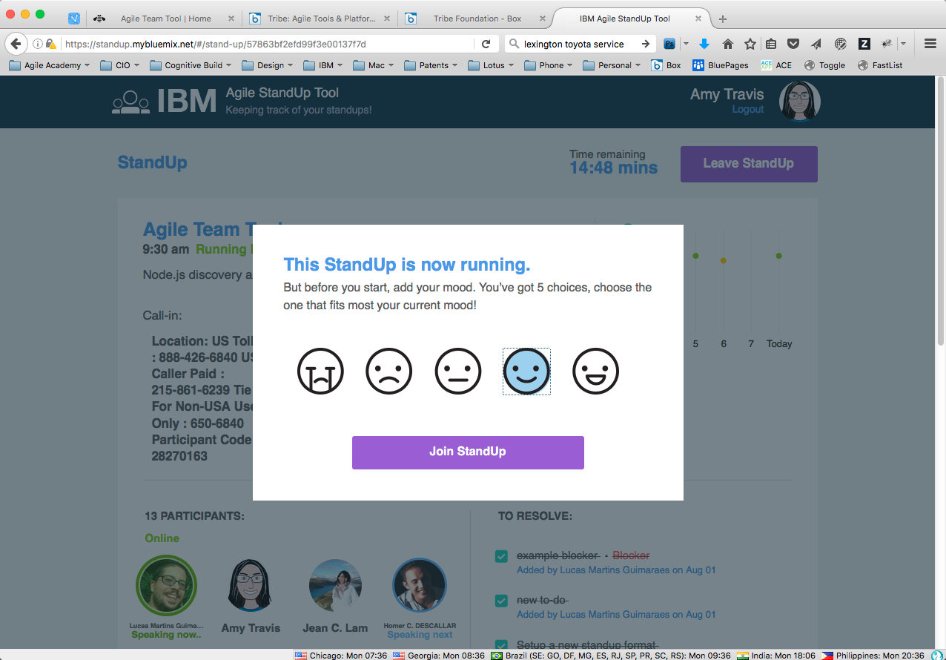This screenshot has height=660, width=946.
Task: Choose the laughing happy face mood
Action: (595, 372)
